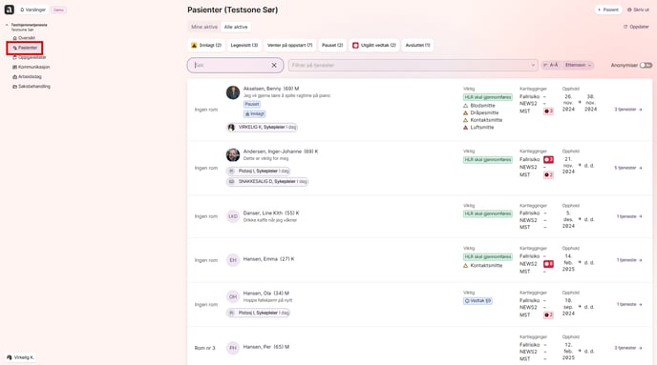
Task: Clear the search field with X
Action: tap(274, 65)
